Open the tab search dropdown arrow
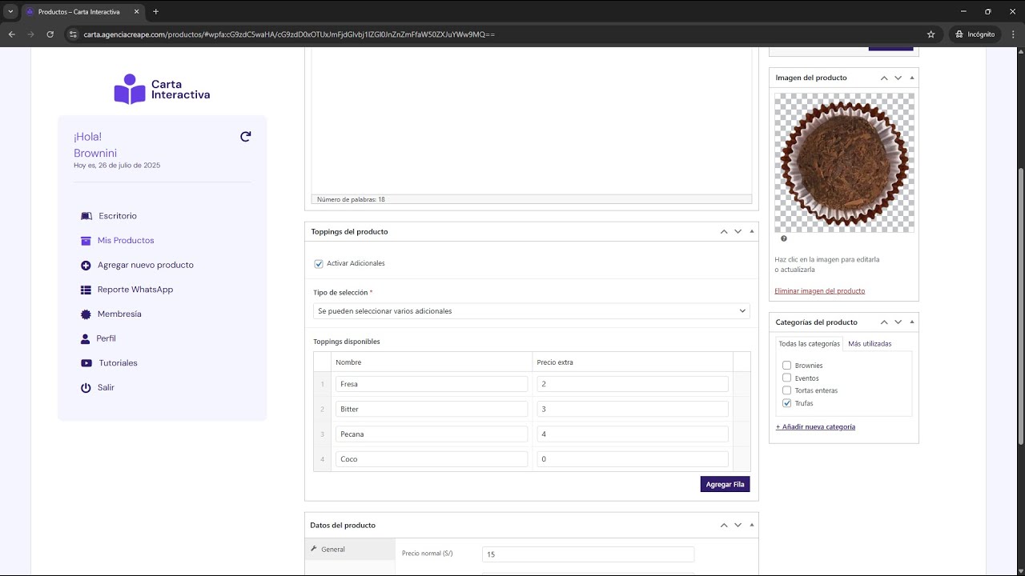This screenshot has height=576, width=1025. click(x=10, y=12)
